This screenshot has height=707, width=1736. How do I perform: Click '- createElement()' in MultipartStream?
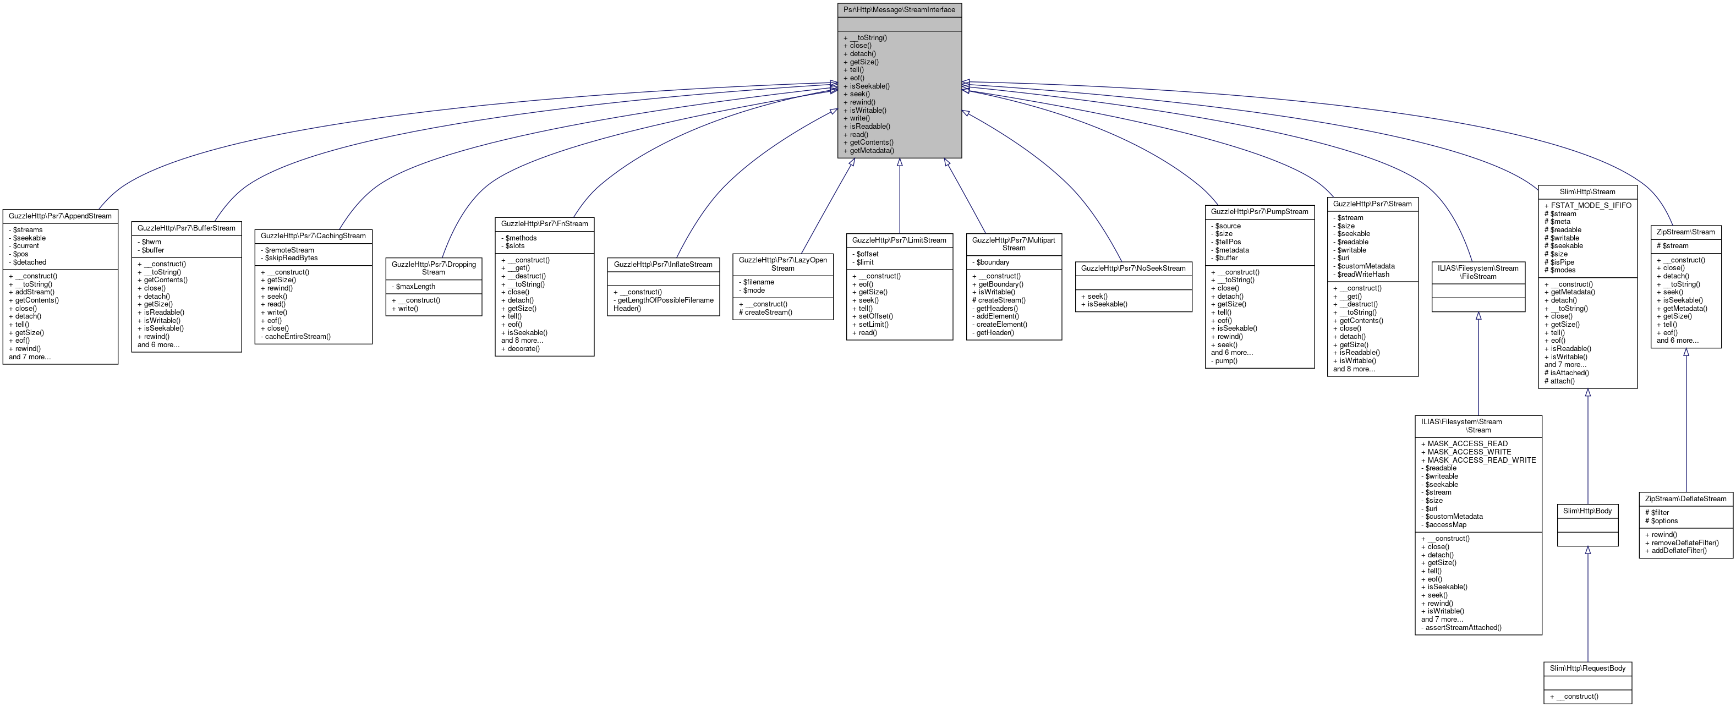(x=999, y=324)
